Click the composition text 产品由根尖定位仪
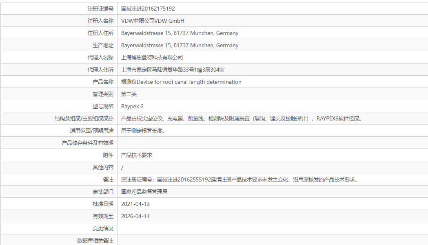The height and width of the screenshot is (245, 428). [x=242, y=119]
